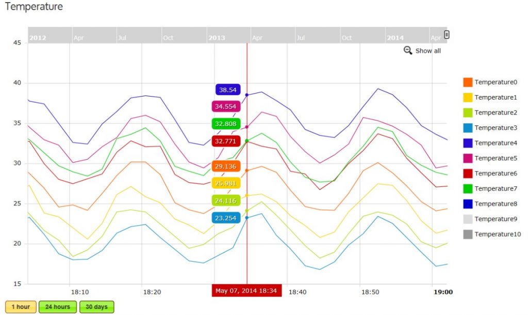Click the 38.54 value balloon
The image size is (528, 315).
pyautogui.click(x=228, y=90)
